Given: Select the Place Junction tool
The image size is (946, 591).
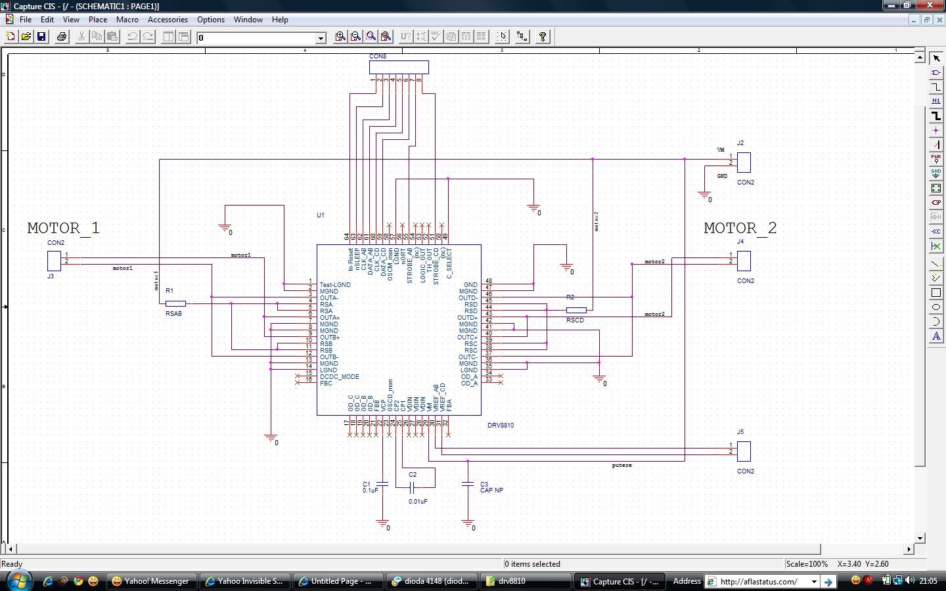Looking at the screenshot, I should [936, 130].
